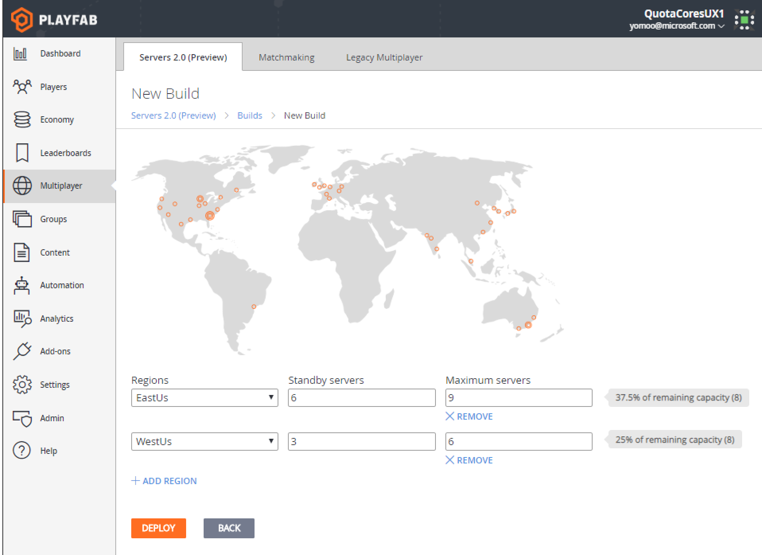Click the PlayFab logo icon
The image size is (762, 555).
click(x=21, y=20)
